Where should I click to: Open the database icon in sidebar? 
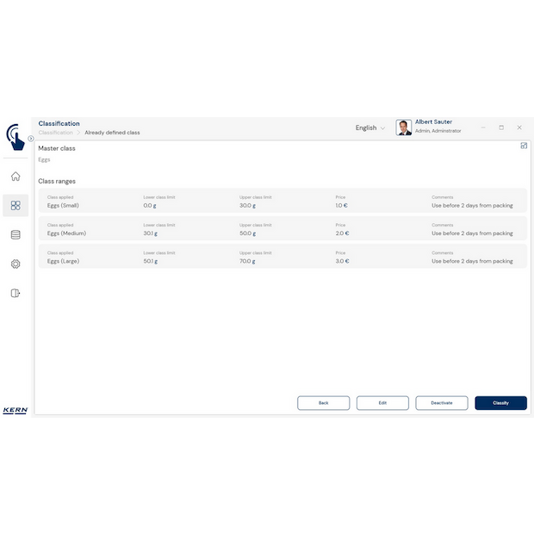click(16, 234)
